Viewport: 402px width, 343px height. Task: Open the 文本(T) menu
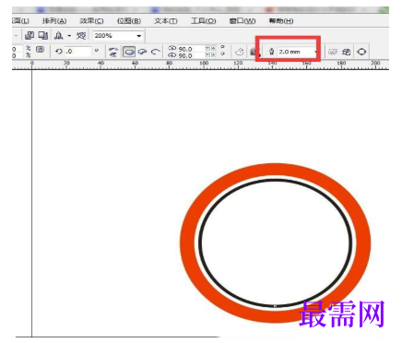(166, 21)
